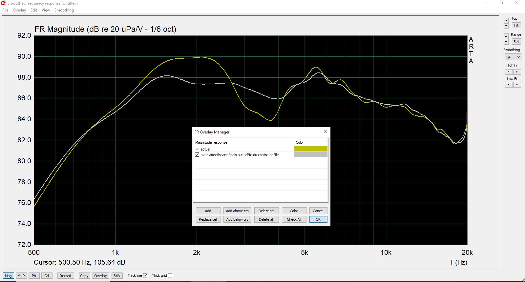Open the Overlay menu
This screenshot has height=282, width=525.
[x=19, y=10]
